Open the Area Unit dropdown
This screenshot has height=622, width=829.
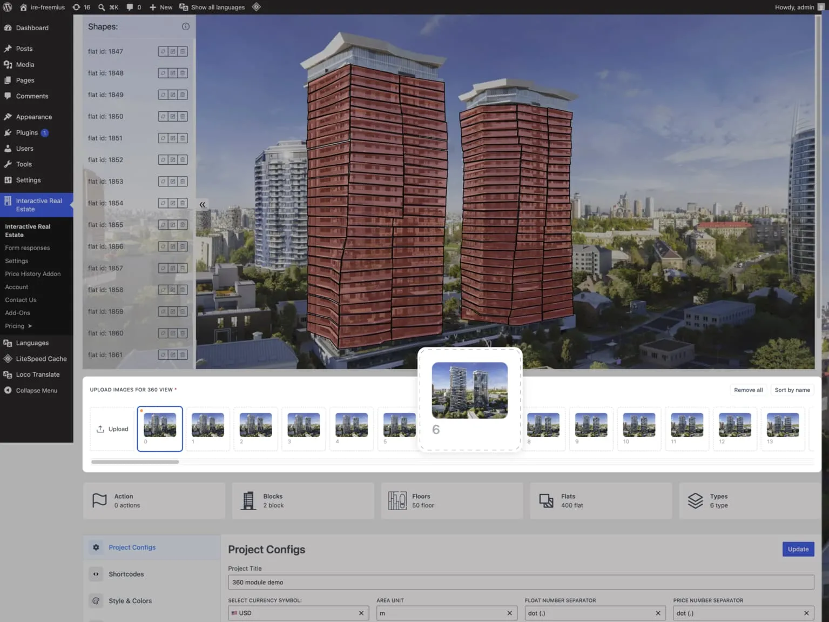pos(447,613)
